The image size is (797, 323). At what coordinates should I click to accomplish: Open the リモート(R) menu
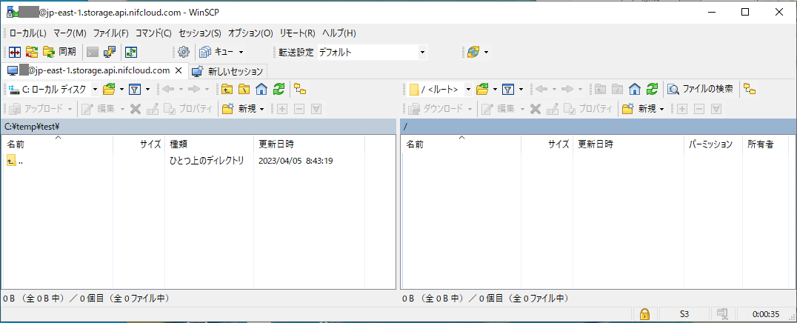point(298,33)
